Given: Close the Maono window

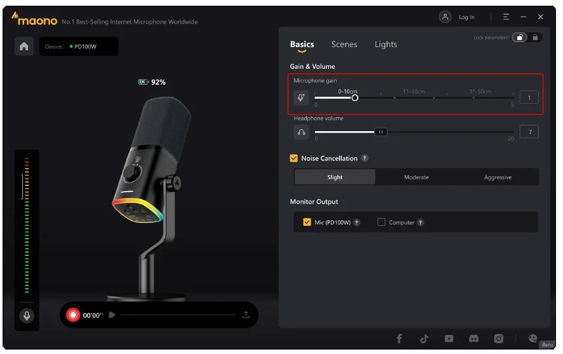Looking at the screenshot, I should click(x=540, y=17).
